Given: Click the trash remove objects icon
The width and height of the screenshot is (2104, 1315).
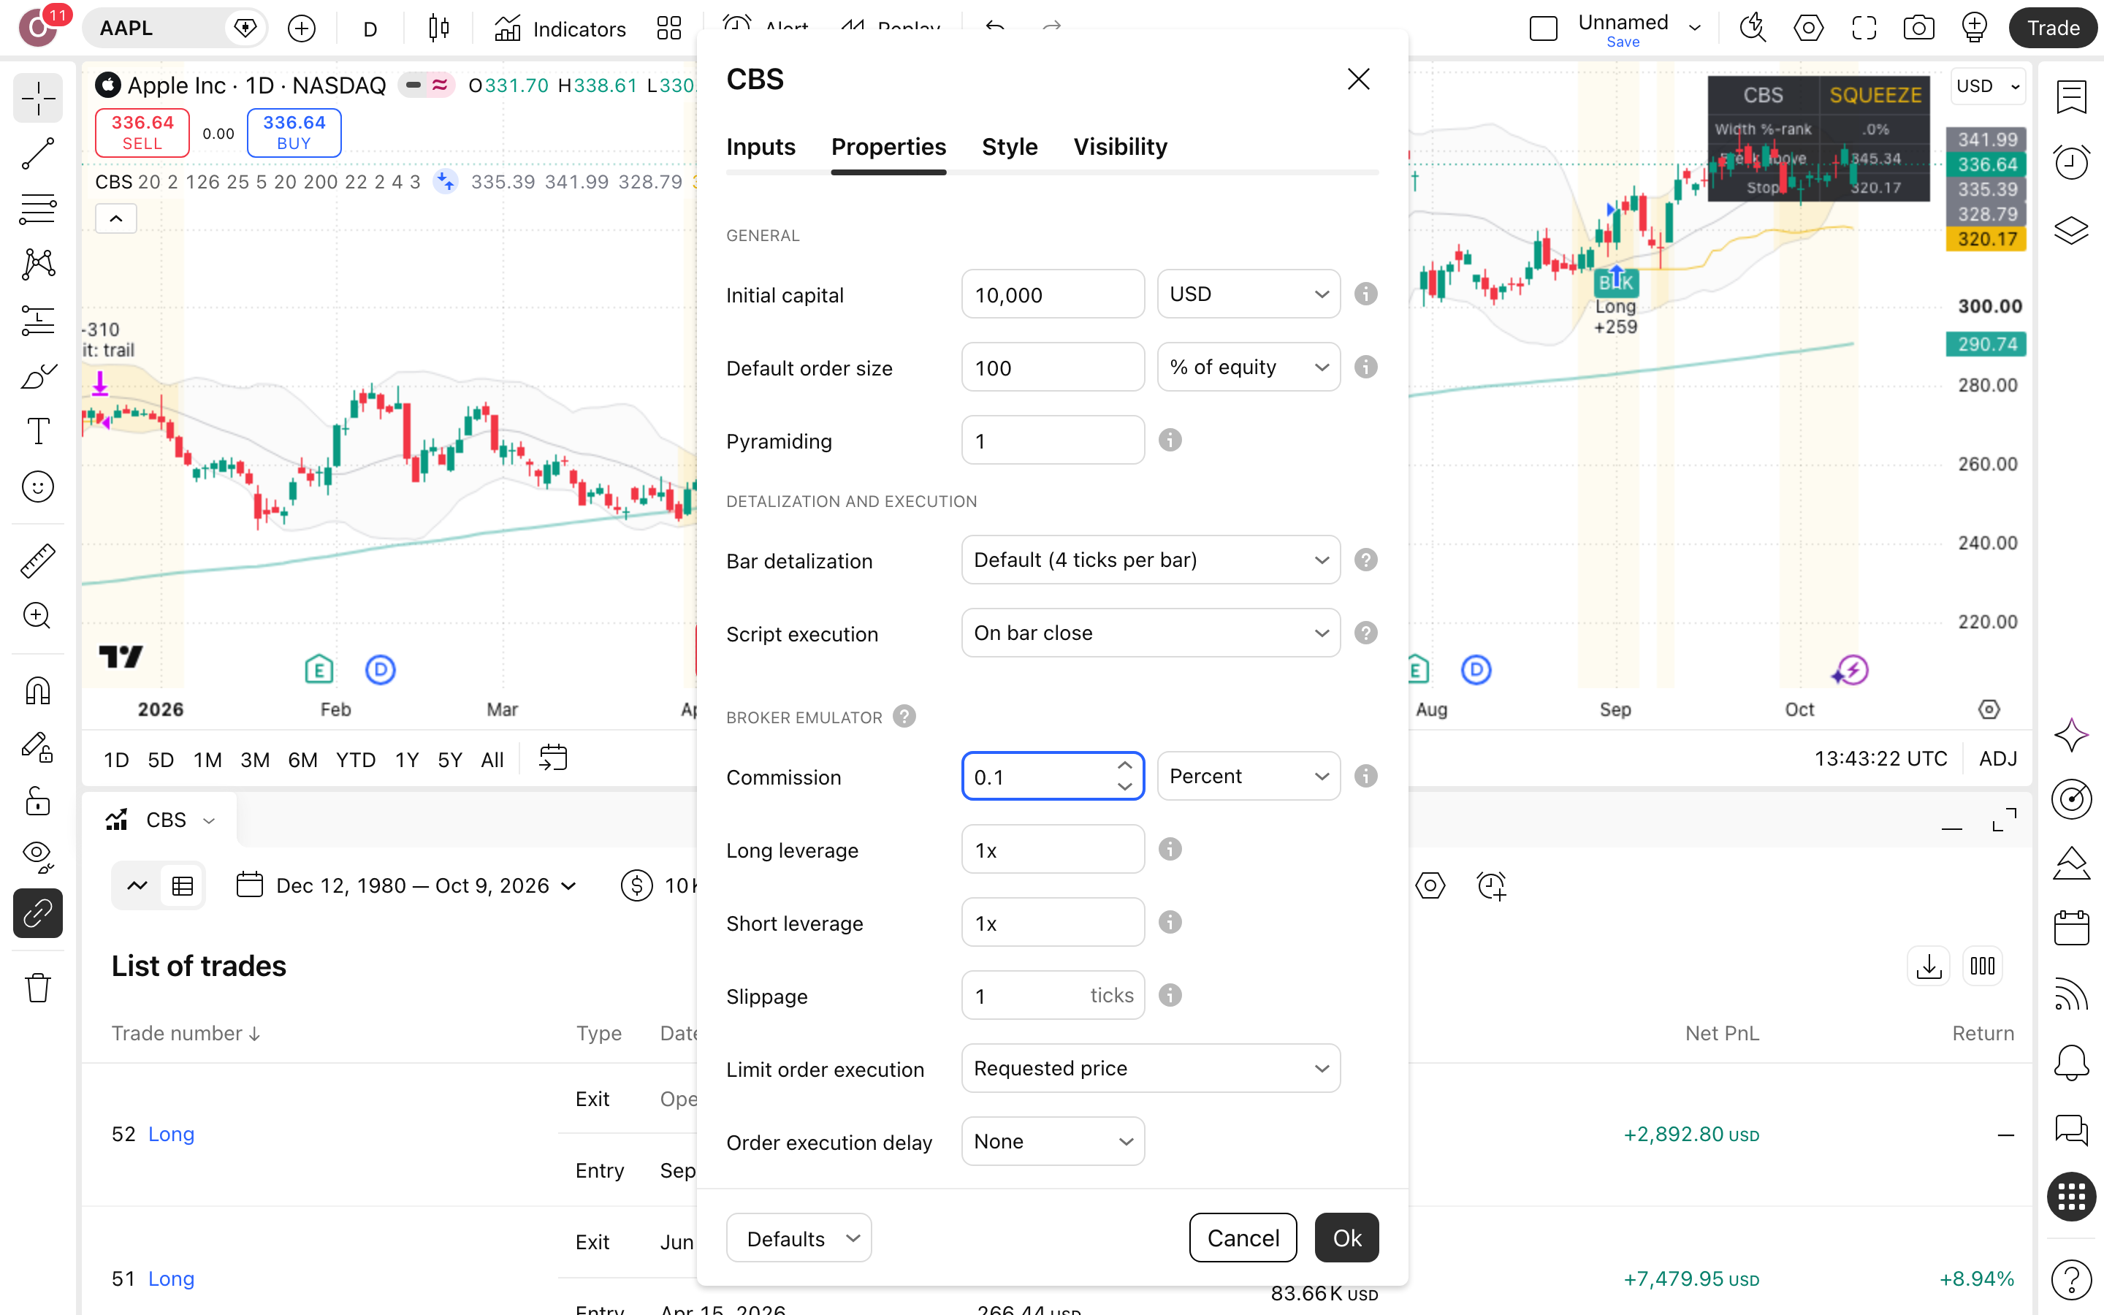Looking at the screenshot, I should (37, 988).
